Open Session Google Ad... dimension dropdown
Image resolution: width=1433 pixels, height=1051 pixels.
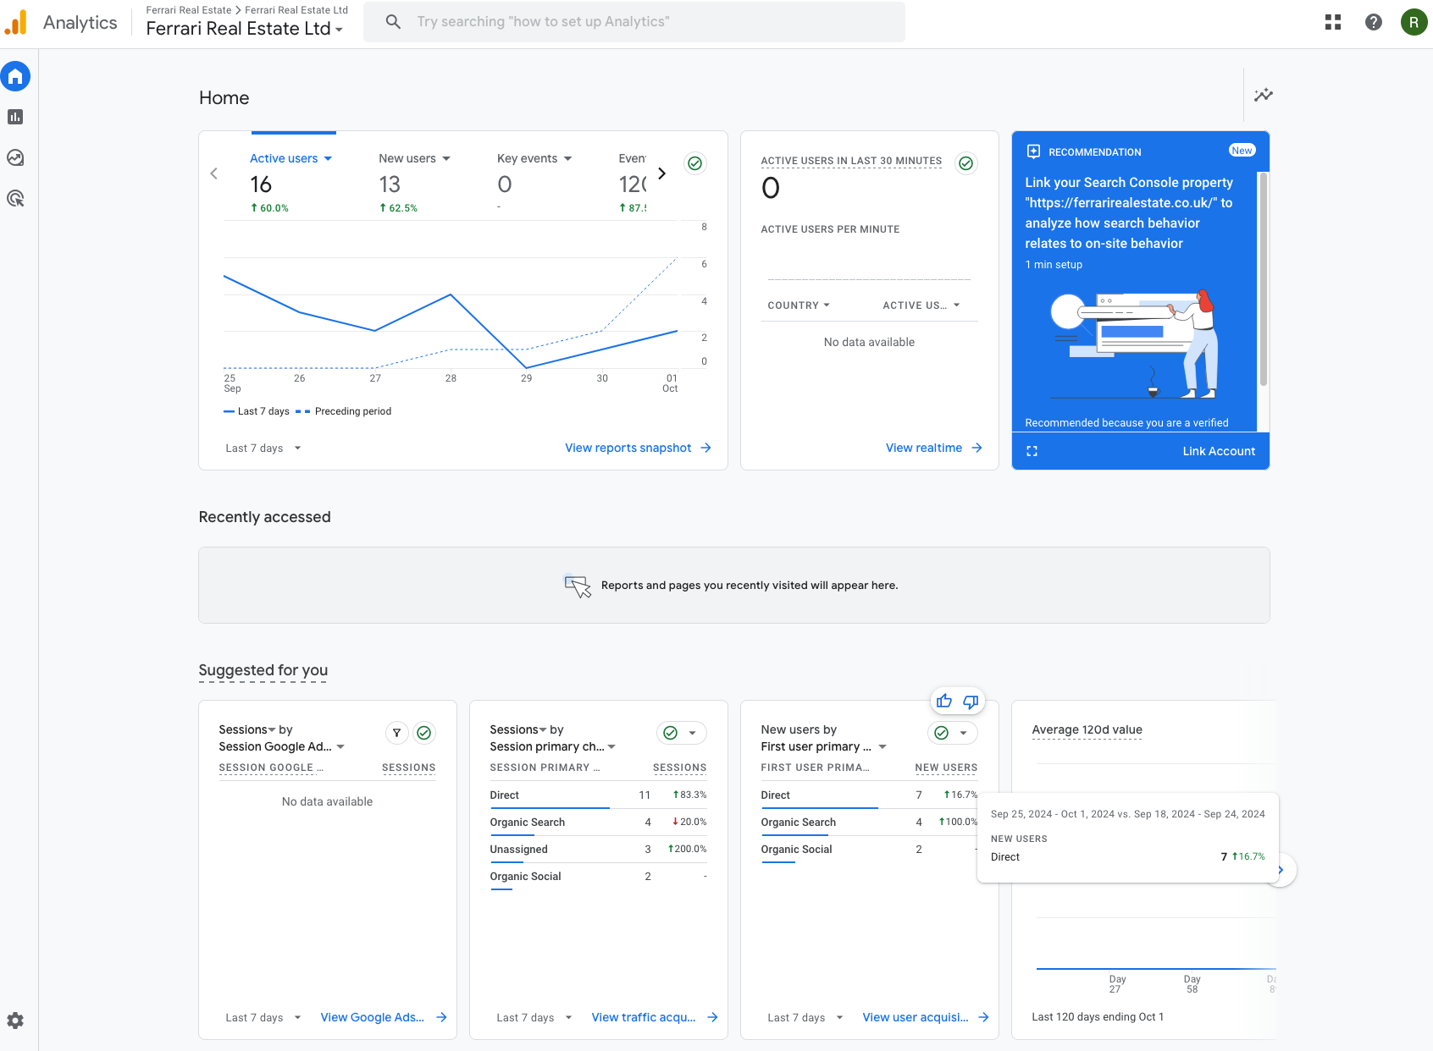pyautogui.click(x=281, y=746)
